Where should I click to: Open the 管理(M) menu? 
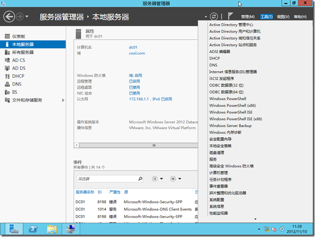click(x=247, y=17)
